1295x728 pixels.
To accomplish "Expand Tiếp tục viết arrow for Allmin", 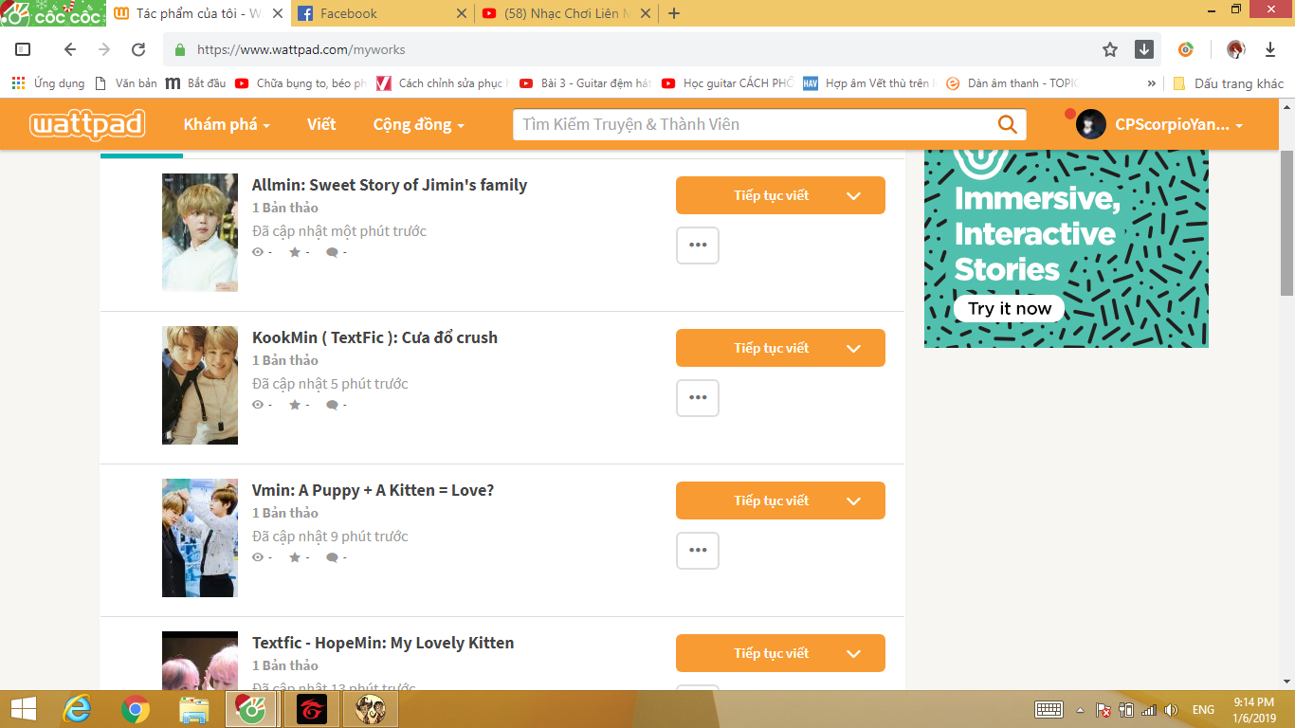I will click(853, 195).
